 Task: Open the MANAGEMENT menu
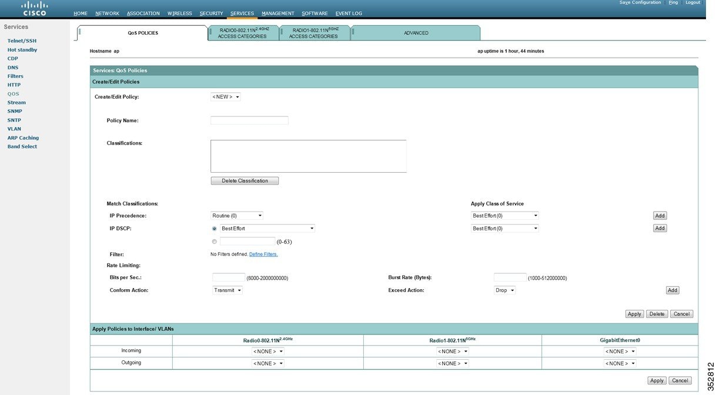(278, 14)
